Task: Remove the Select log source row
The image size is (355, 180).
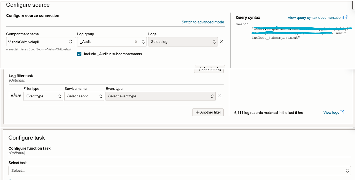Action: coord(222,41)
